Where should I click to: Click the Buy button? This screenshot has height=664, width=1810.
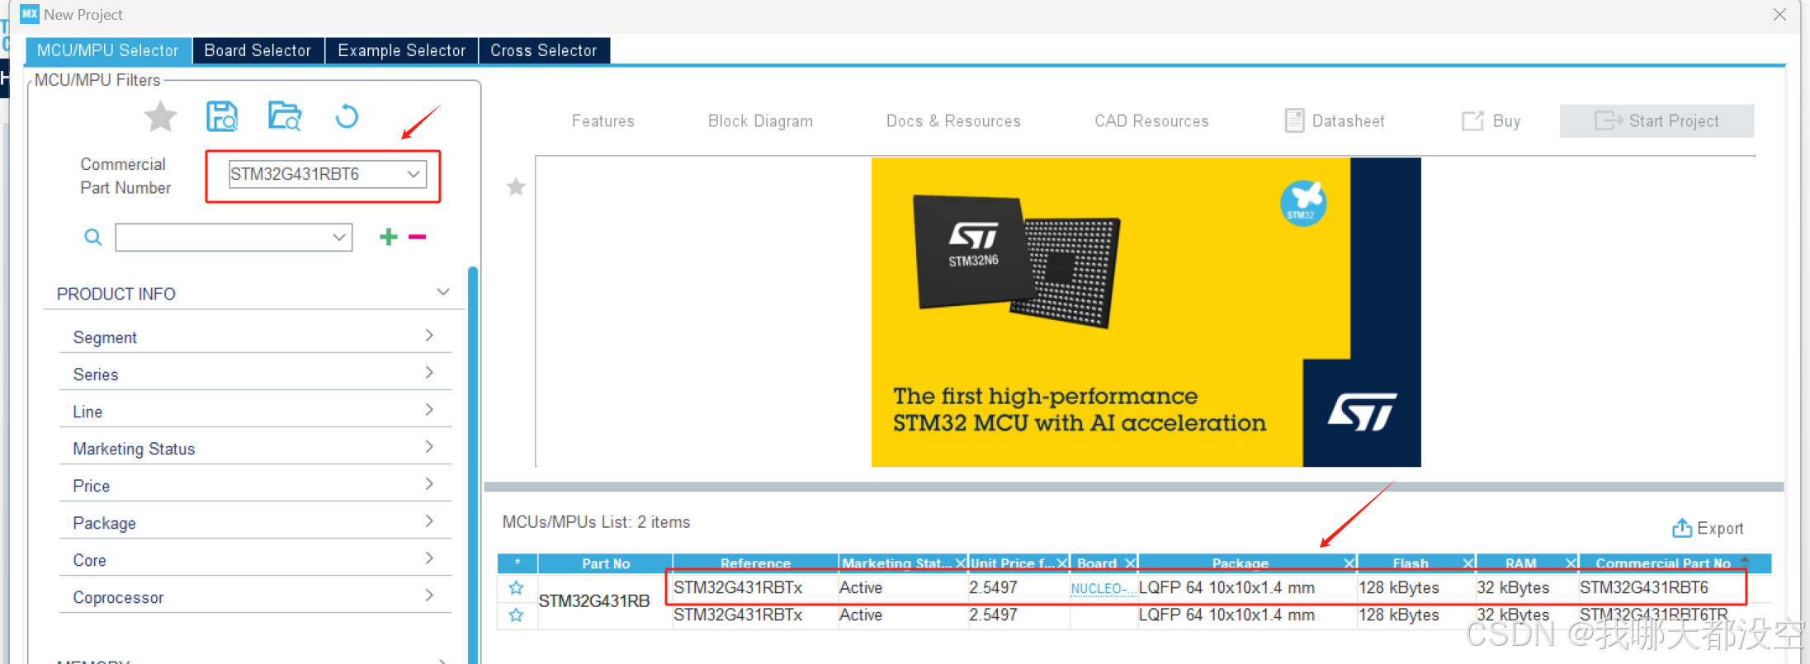[1491, 121]
